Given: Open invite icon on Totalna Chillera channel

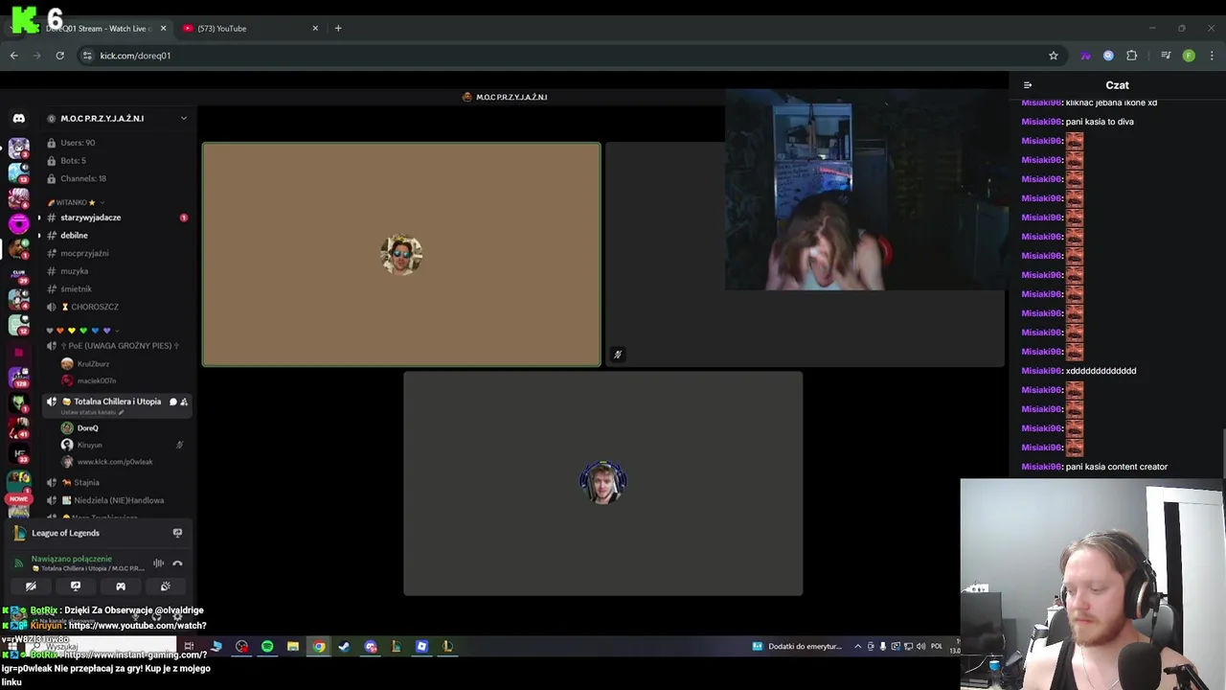Looking at the screenshot, I should click(184, 402).
